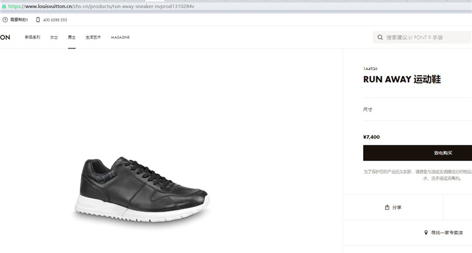Click the green lock icon in address bar
Viewport: 472px width, 253px height.
tap(4, 6)
